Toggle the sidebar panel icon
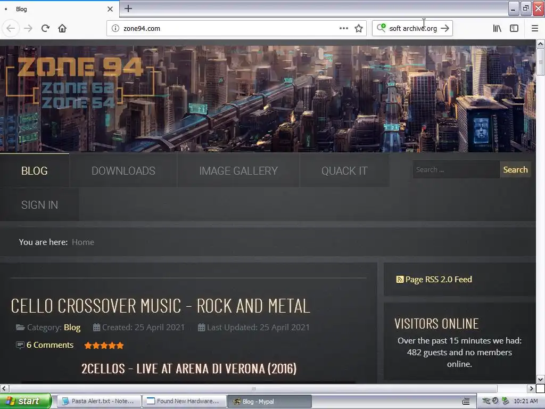Image resolution: width=545 pixels, height=409 pixels. (x=514, y=28)
